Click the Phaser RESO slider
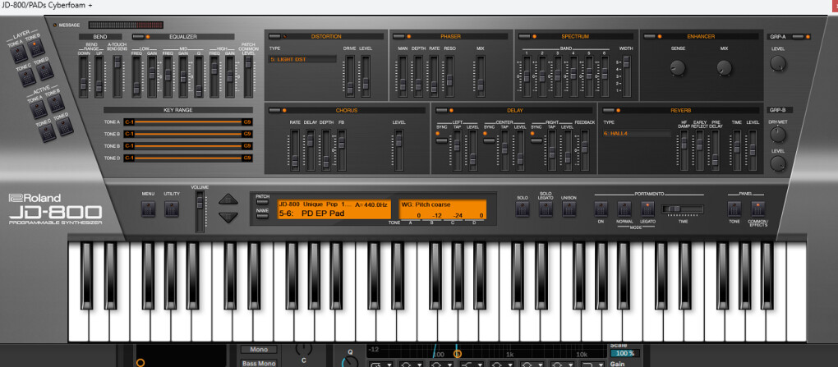This screenshot has width=838, height=367. point(449,76)
